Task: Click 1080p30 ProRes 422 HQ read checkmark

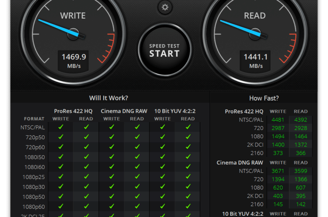Action: click(x=86, y=186)
